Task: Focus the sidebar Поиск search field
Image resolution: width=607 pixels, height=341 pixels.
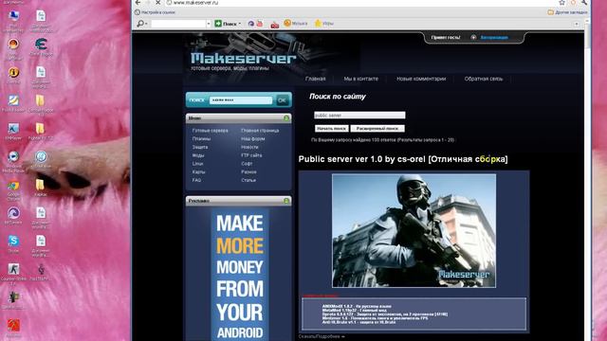Action: coord(241,100)
